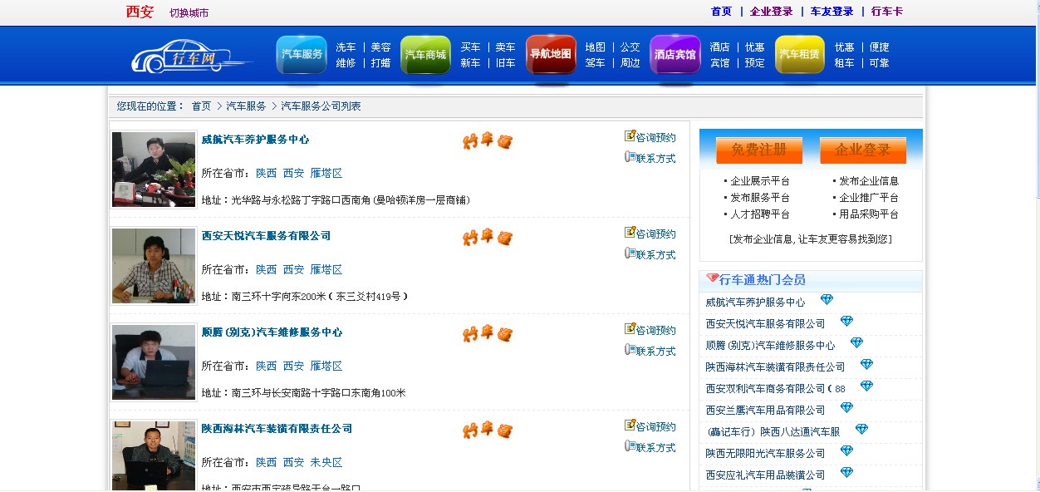Viewport: 1040px width, 492px height.
Task: Select the diamond icon next to 陕西海林汽车装潢有限责任公司
Action: [x=866, y=364]
